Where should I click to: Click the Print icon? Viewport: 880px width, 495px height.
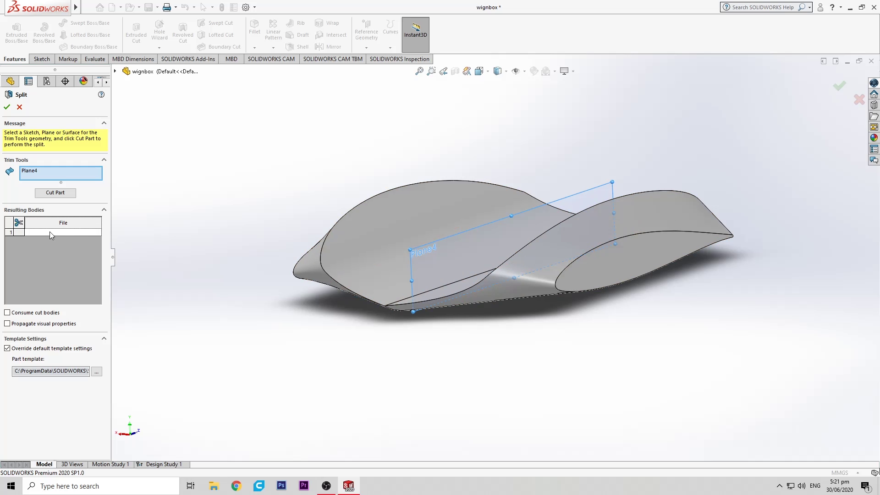(x=167, y=7)
